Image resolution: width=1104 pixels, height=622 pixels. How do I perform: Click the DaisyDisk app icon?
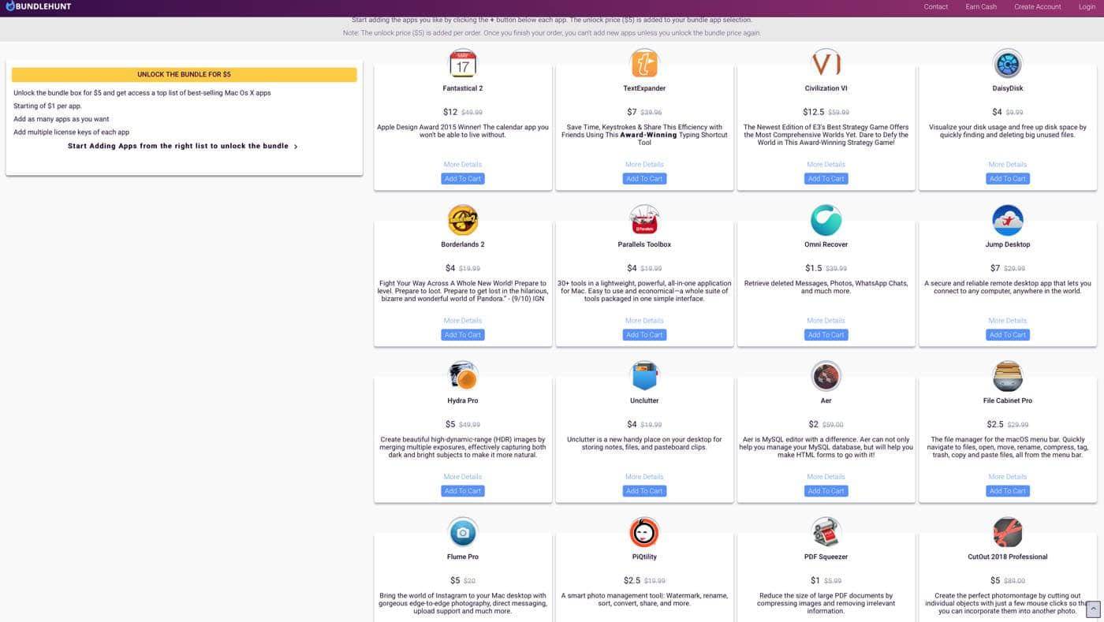[1008, 64]
